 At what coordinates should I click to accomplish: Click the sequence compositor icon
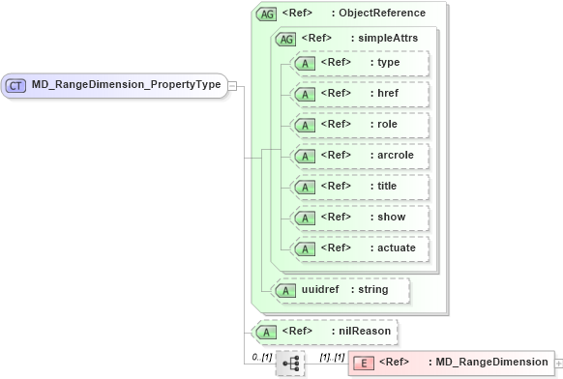click(x=290, y=364)
